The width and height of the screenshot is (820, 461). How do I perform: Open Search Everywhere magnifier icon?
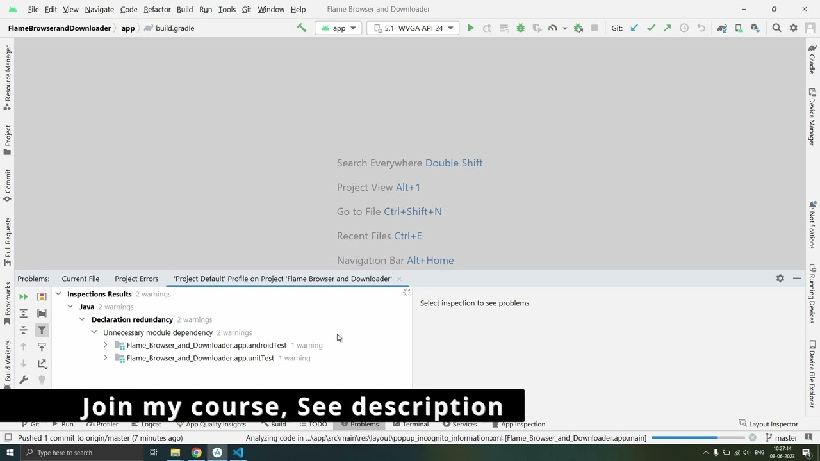pyautogui.click(x=776, y=28)
